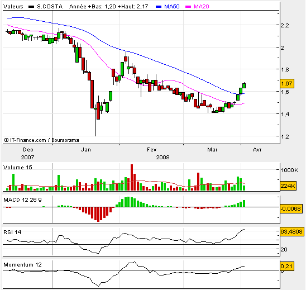Click the 1,2 price axis label
306x290 pixels.
tap(285, 136)
